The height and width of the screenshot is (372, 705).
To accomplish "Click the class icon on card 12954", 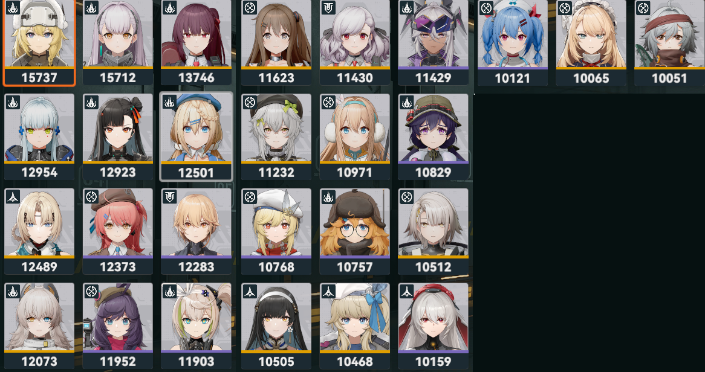I will [13, 103].
